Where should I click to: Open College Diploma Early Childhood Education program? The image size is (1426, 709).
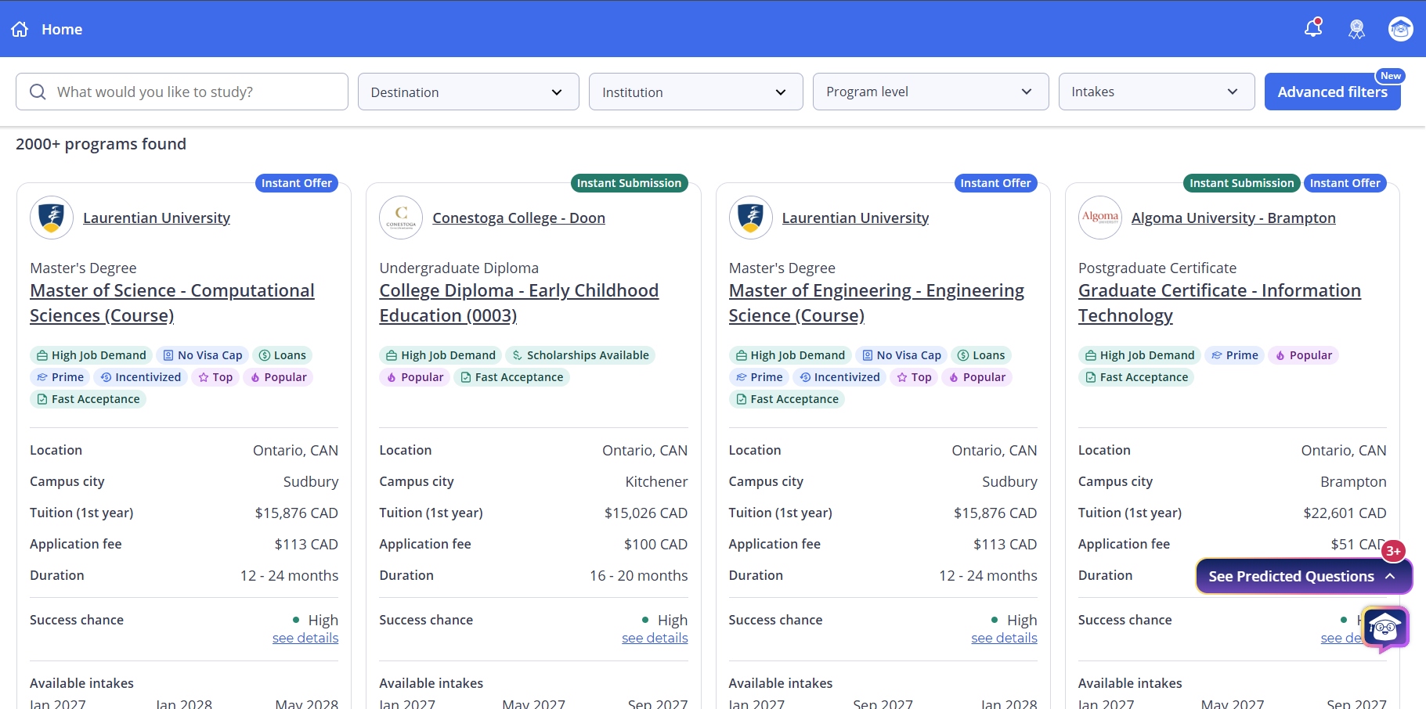click(518, 303)
